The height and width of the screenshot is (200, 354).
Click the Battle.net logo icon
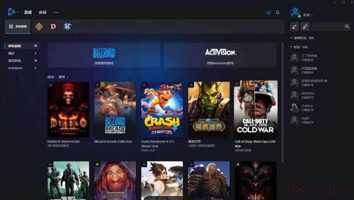tap(11, 12)
